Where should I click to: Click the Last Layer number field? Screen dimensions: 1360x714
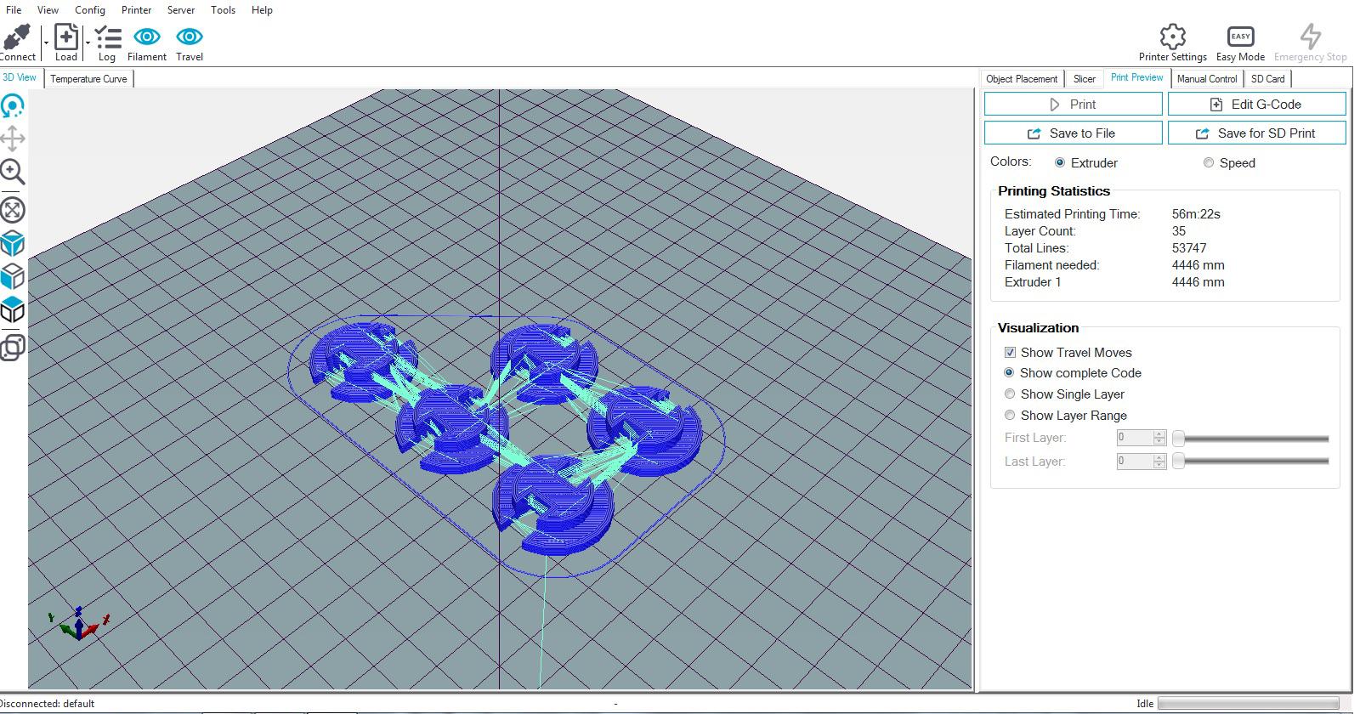(x=1135, y=462)
